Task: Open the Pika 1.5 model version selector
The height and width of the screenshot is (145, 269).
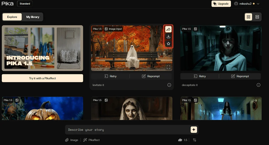Action: [183, 140]
